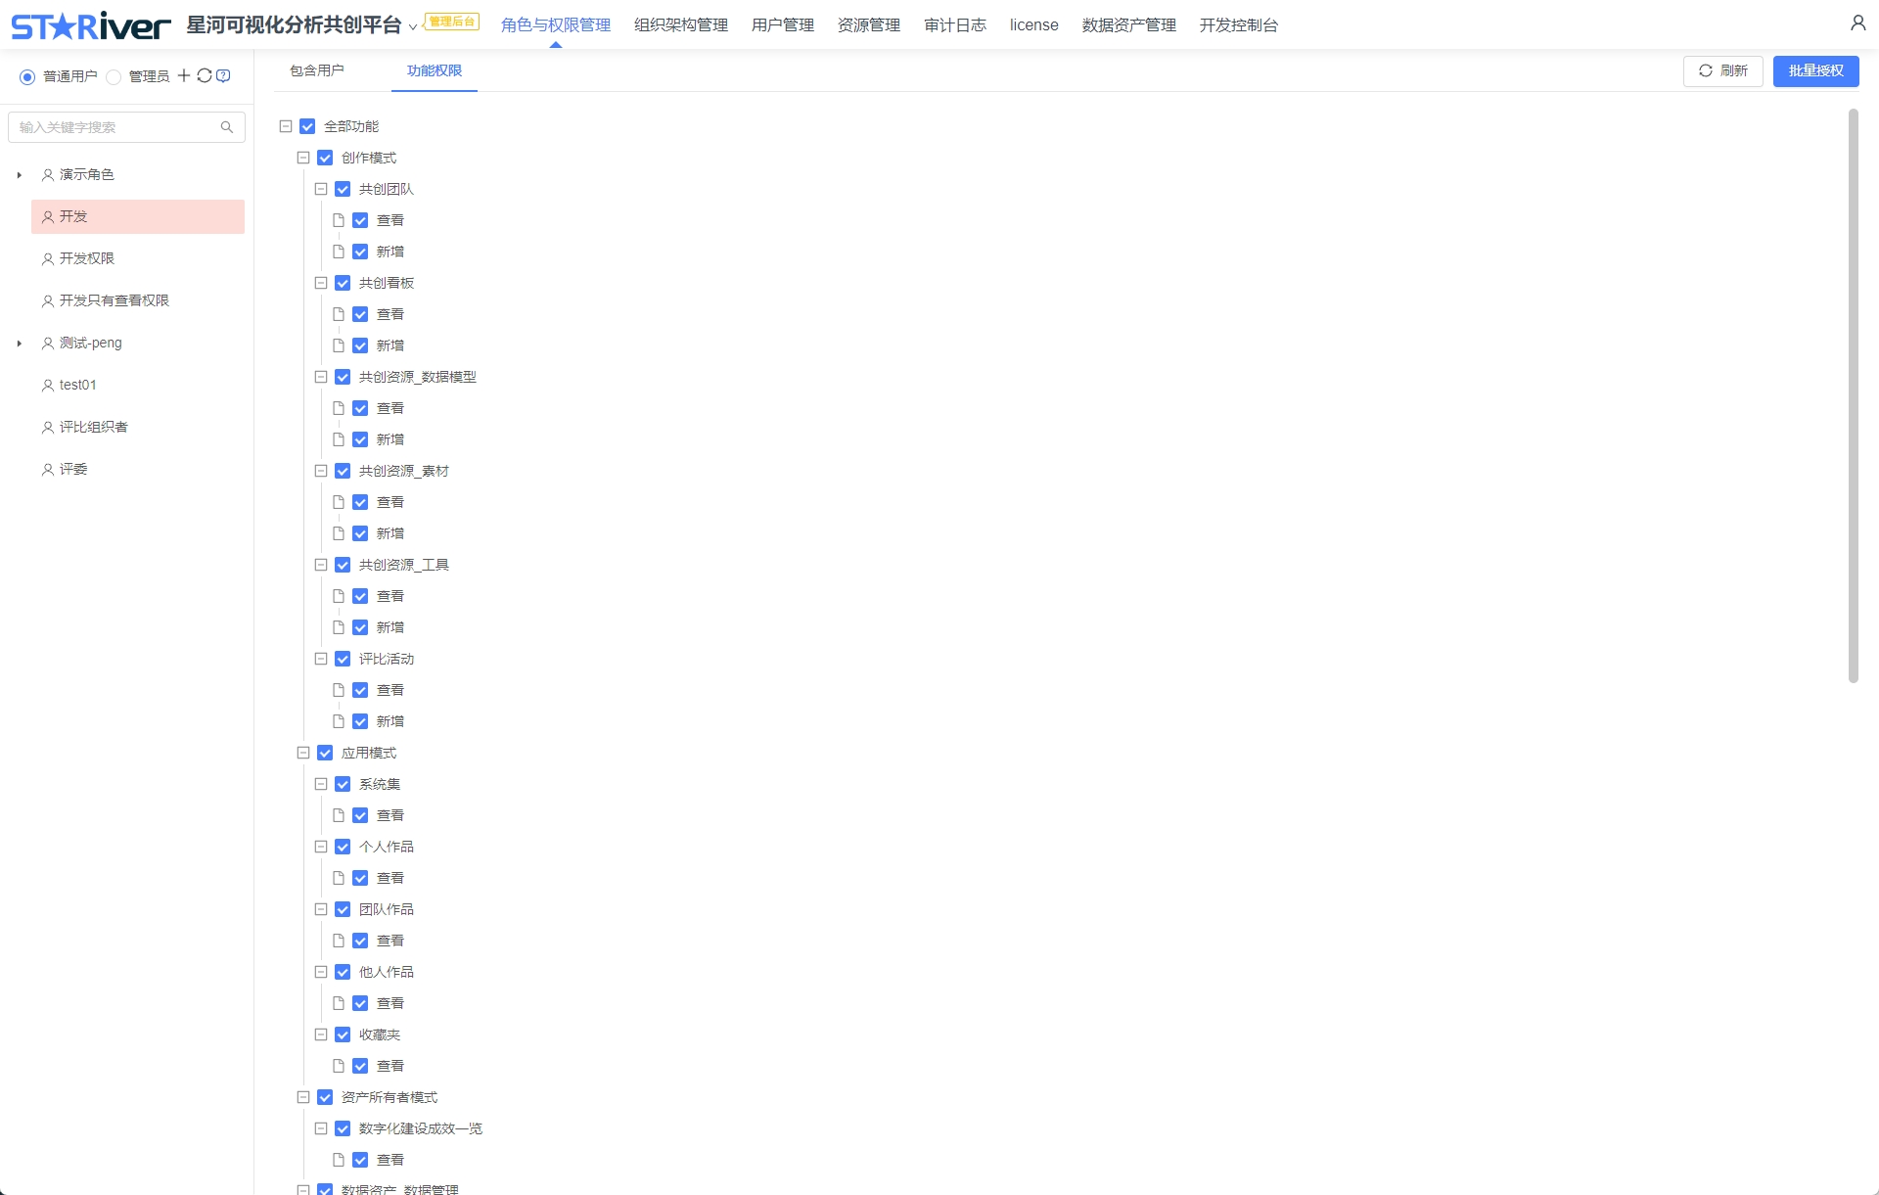Open the user profile icon in the header
The height and width of the screenshot is (1195, 1879).
click(x=1857, y=23)
